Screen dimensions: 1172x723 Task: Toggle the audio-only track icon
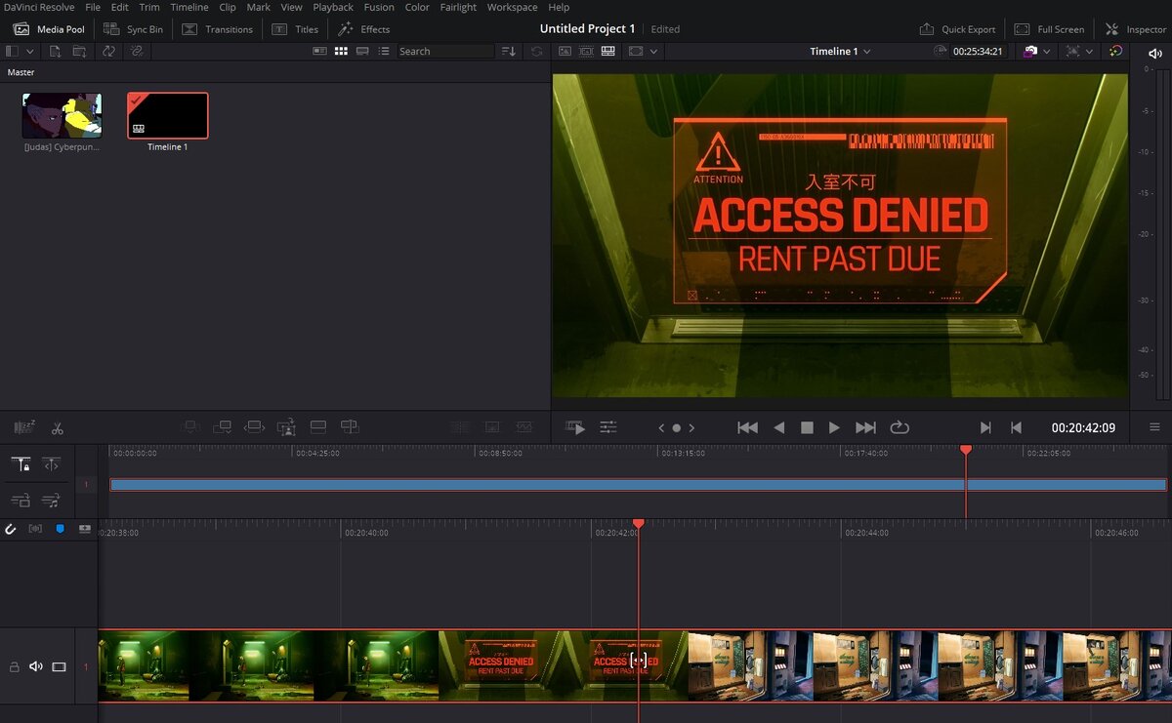click(x=51, y=501)
